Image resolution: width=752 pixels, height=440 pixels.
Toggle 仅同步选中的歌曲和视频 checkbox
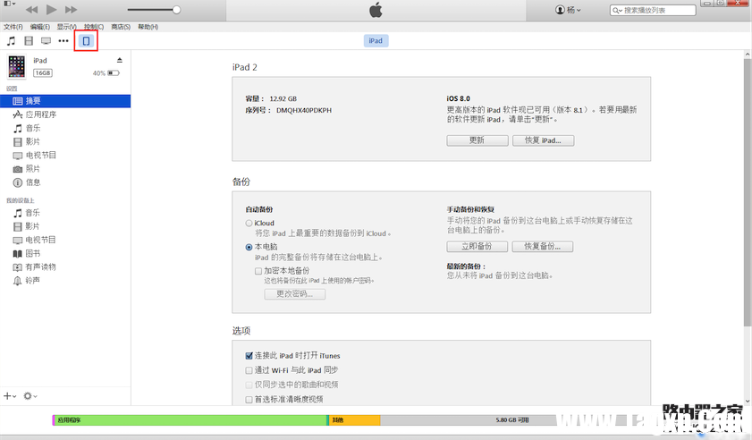(249, 385)
